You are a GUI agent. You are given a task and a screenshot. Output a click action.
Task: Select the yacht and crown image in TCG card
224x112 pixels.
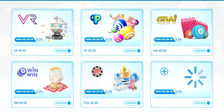coord(125,79)
